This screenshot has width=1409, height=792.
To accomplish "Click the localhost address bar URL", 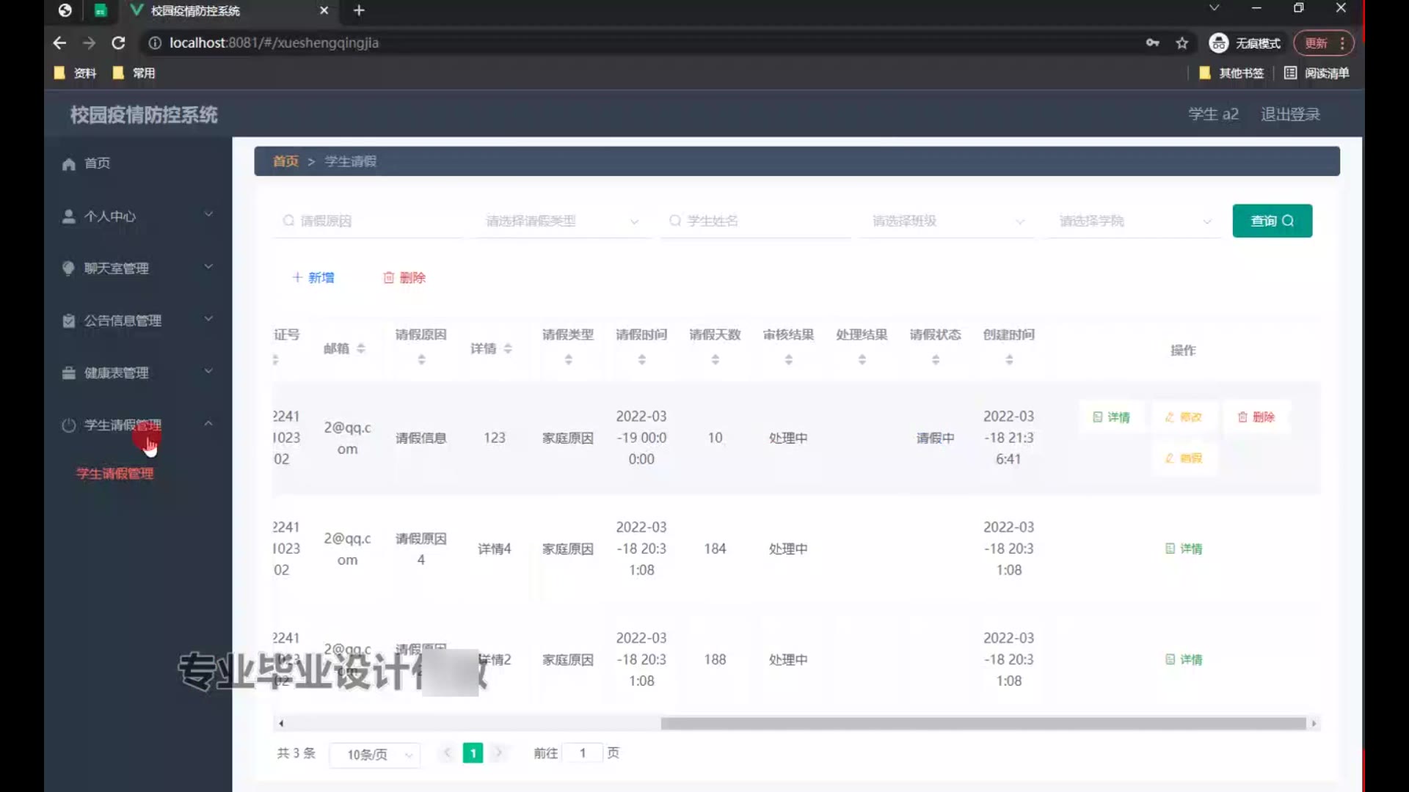I will click(274, 43).
